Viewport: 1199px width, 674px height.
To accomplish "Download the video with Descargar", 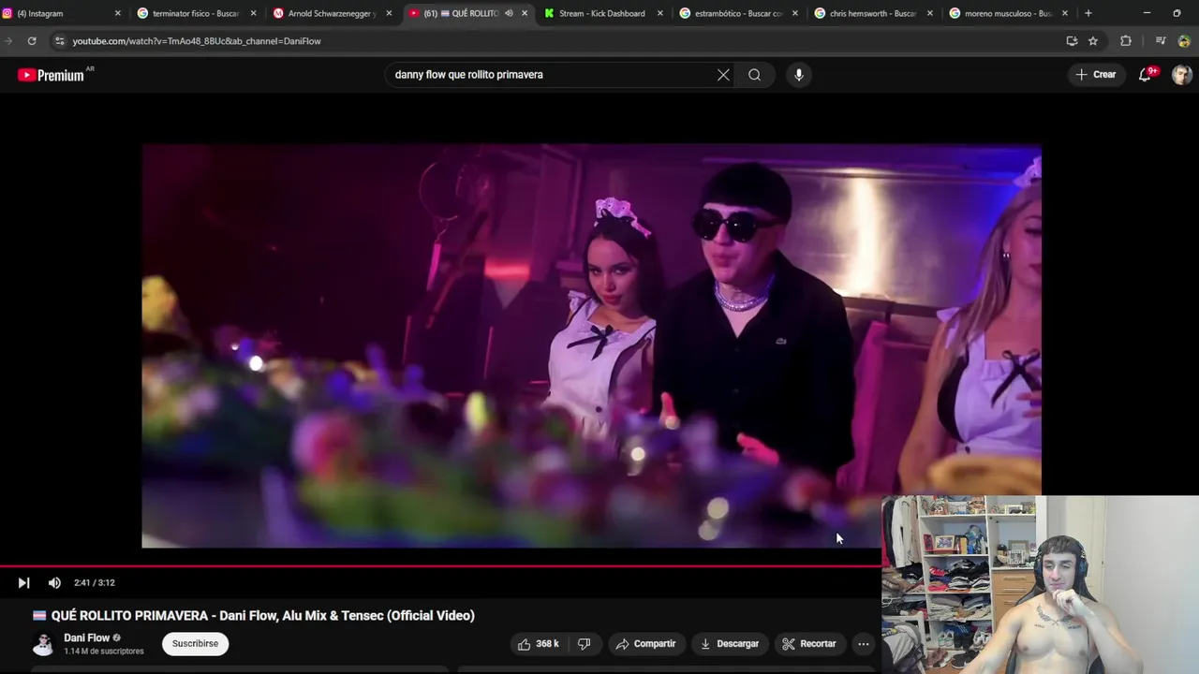I will (730, 643).
